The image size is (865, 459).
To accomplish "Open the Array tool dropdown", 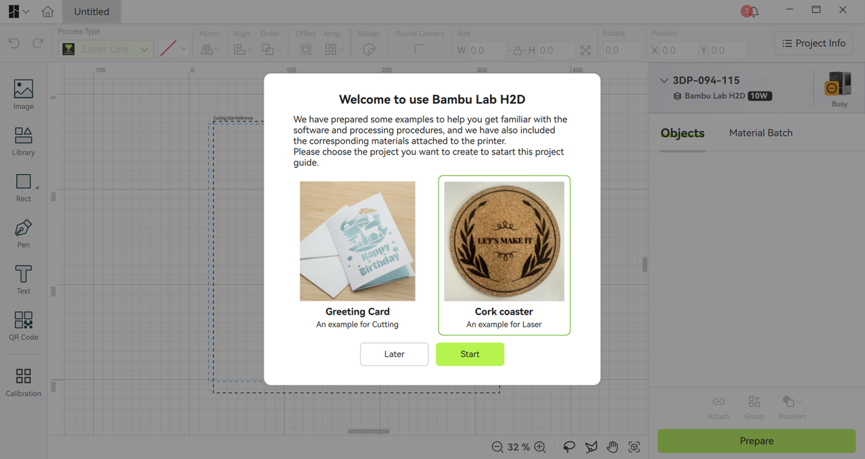I will tap(333, 49).
